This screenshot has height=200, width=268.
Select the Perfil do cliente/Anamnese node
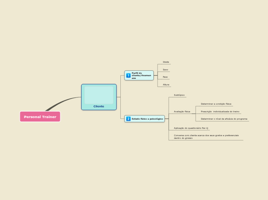[x=141, y=75]
